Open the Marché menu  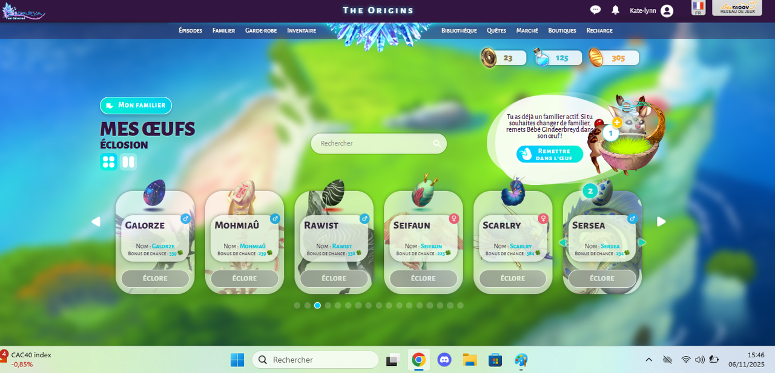pyautogui.click(x=527, y=30)
